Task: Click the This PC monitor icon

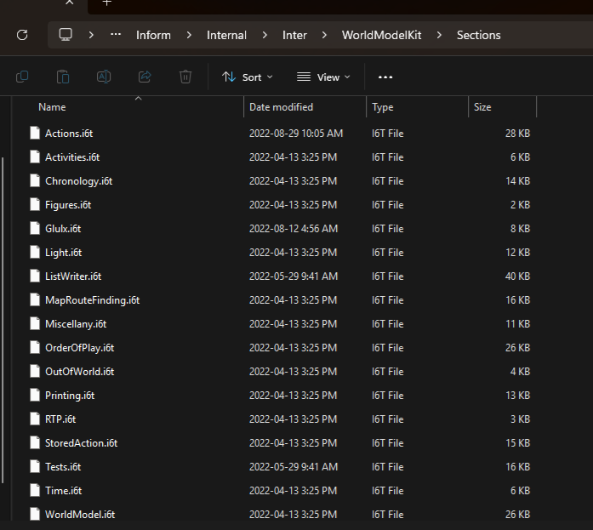Action: pyautogui.click(x=66, y=35)
